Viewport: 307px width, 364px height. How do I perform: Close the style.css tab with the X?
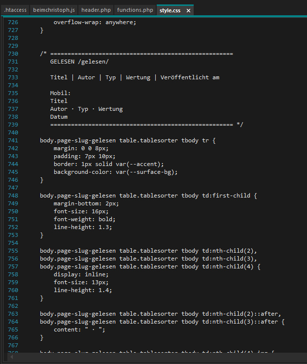coord(188,11)
